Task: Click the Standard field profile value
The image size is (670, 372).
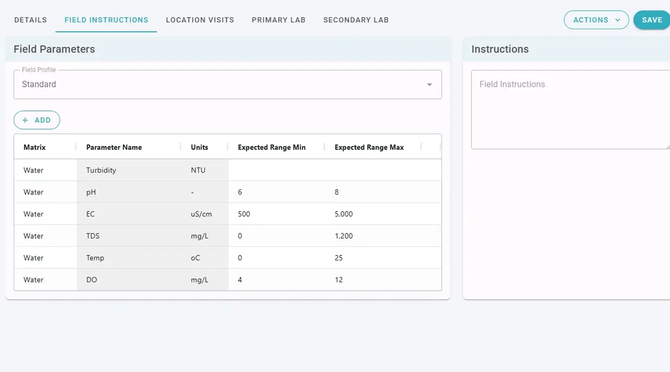Action: (x=39, y=84)
